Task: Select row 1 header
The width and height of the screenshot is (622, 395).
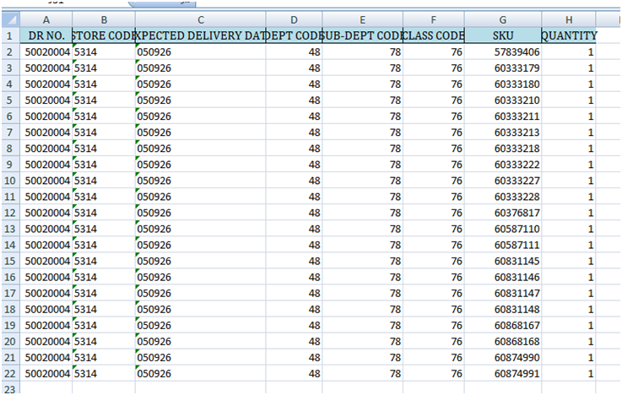Action: tap(10, 35)
